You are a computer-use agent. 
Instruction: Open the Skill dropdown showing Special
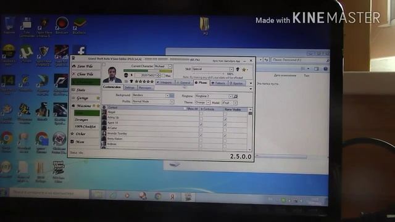tap(213, 69)
